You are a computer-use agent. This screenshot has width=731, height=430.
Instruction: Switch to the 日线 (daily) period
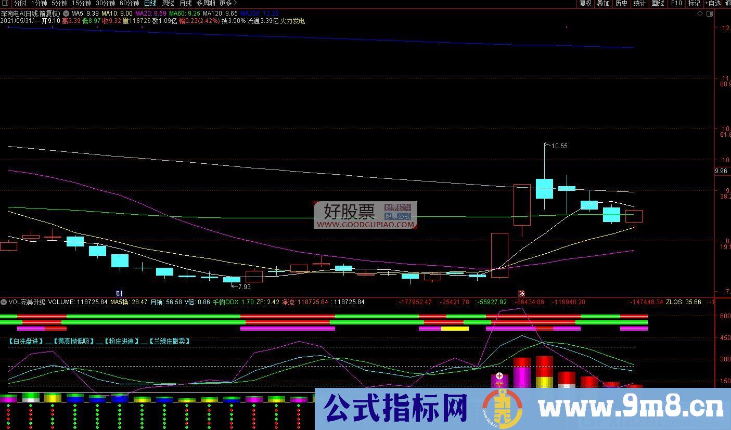[149, 3]
